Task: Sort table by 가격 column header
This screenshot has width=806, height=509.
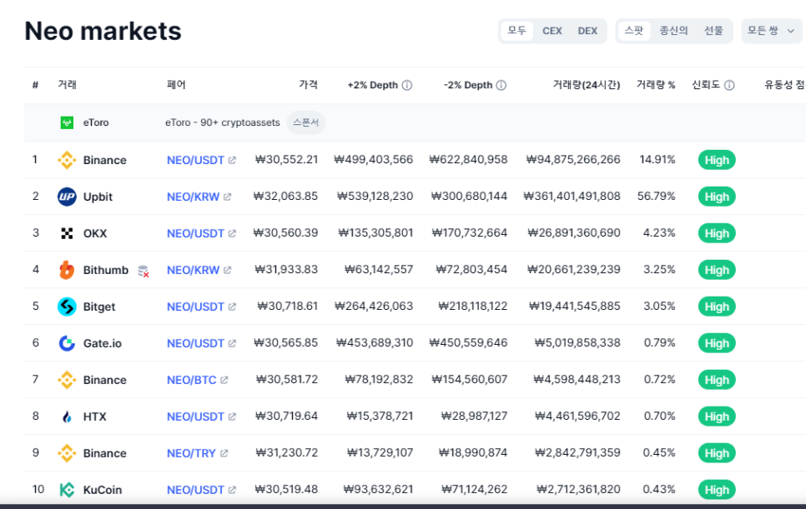Action: pos(309,85)
